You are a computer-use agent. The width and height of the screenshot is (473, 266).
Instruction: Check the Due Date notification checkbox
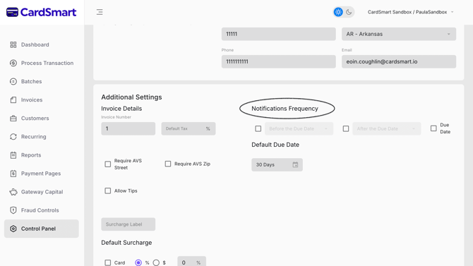433,128
